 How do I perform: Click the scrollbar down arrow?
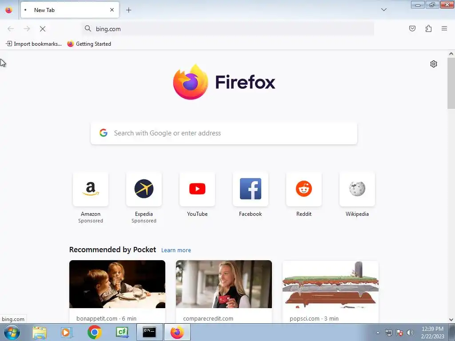451,320
